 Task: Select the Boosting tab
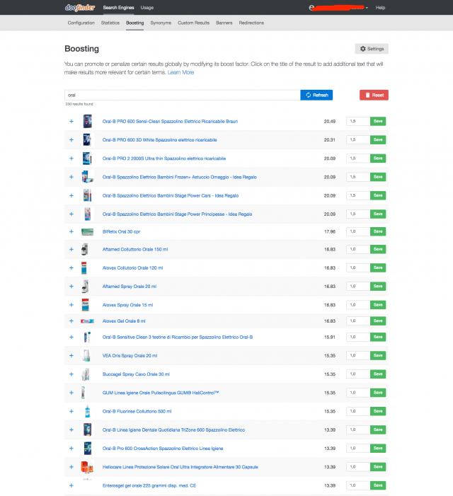[x=134, y=23]
